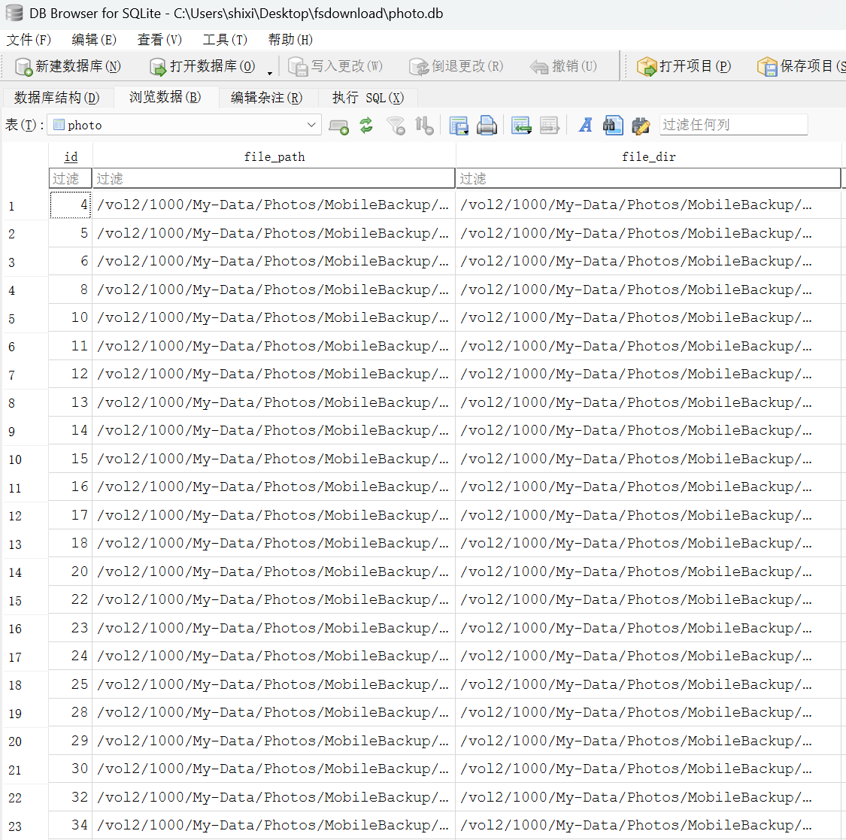Click Open Project (打开项目) button

click(684, 66)
